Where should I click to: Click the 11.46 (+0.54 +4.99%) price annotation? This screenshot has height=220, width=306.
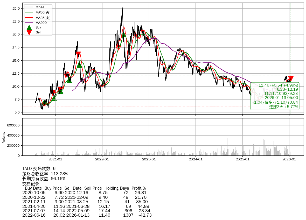click(x=278, y=85)
